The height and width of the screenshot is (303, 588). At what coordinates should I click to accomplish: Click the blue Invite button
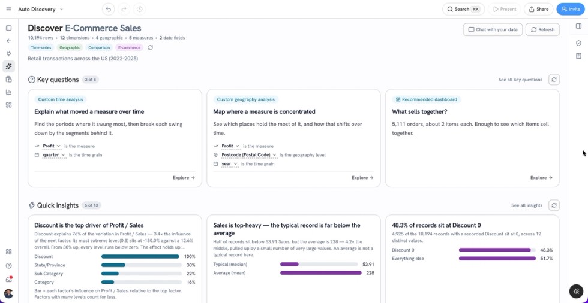tap(571, 9)
